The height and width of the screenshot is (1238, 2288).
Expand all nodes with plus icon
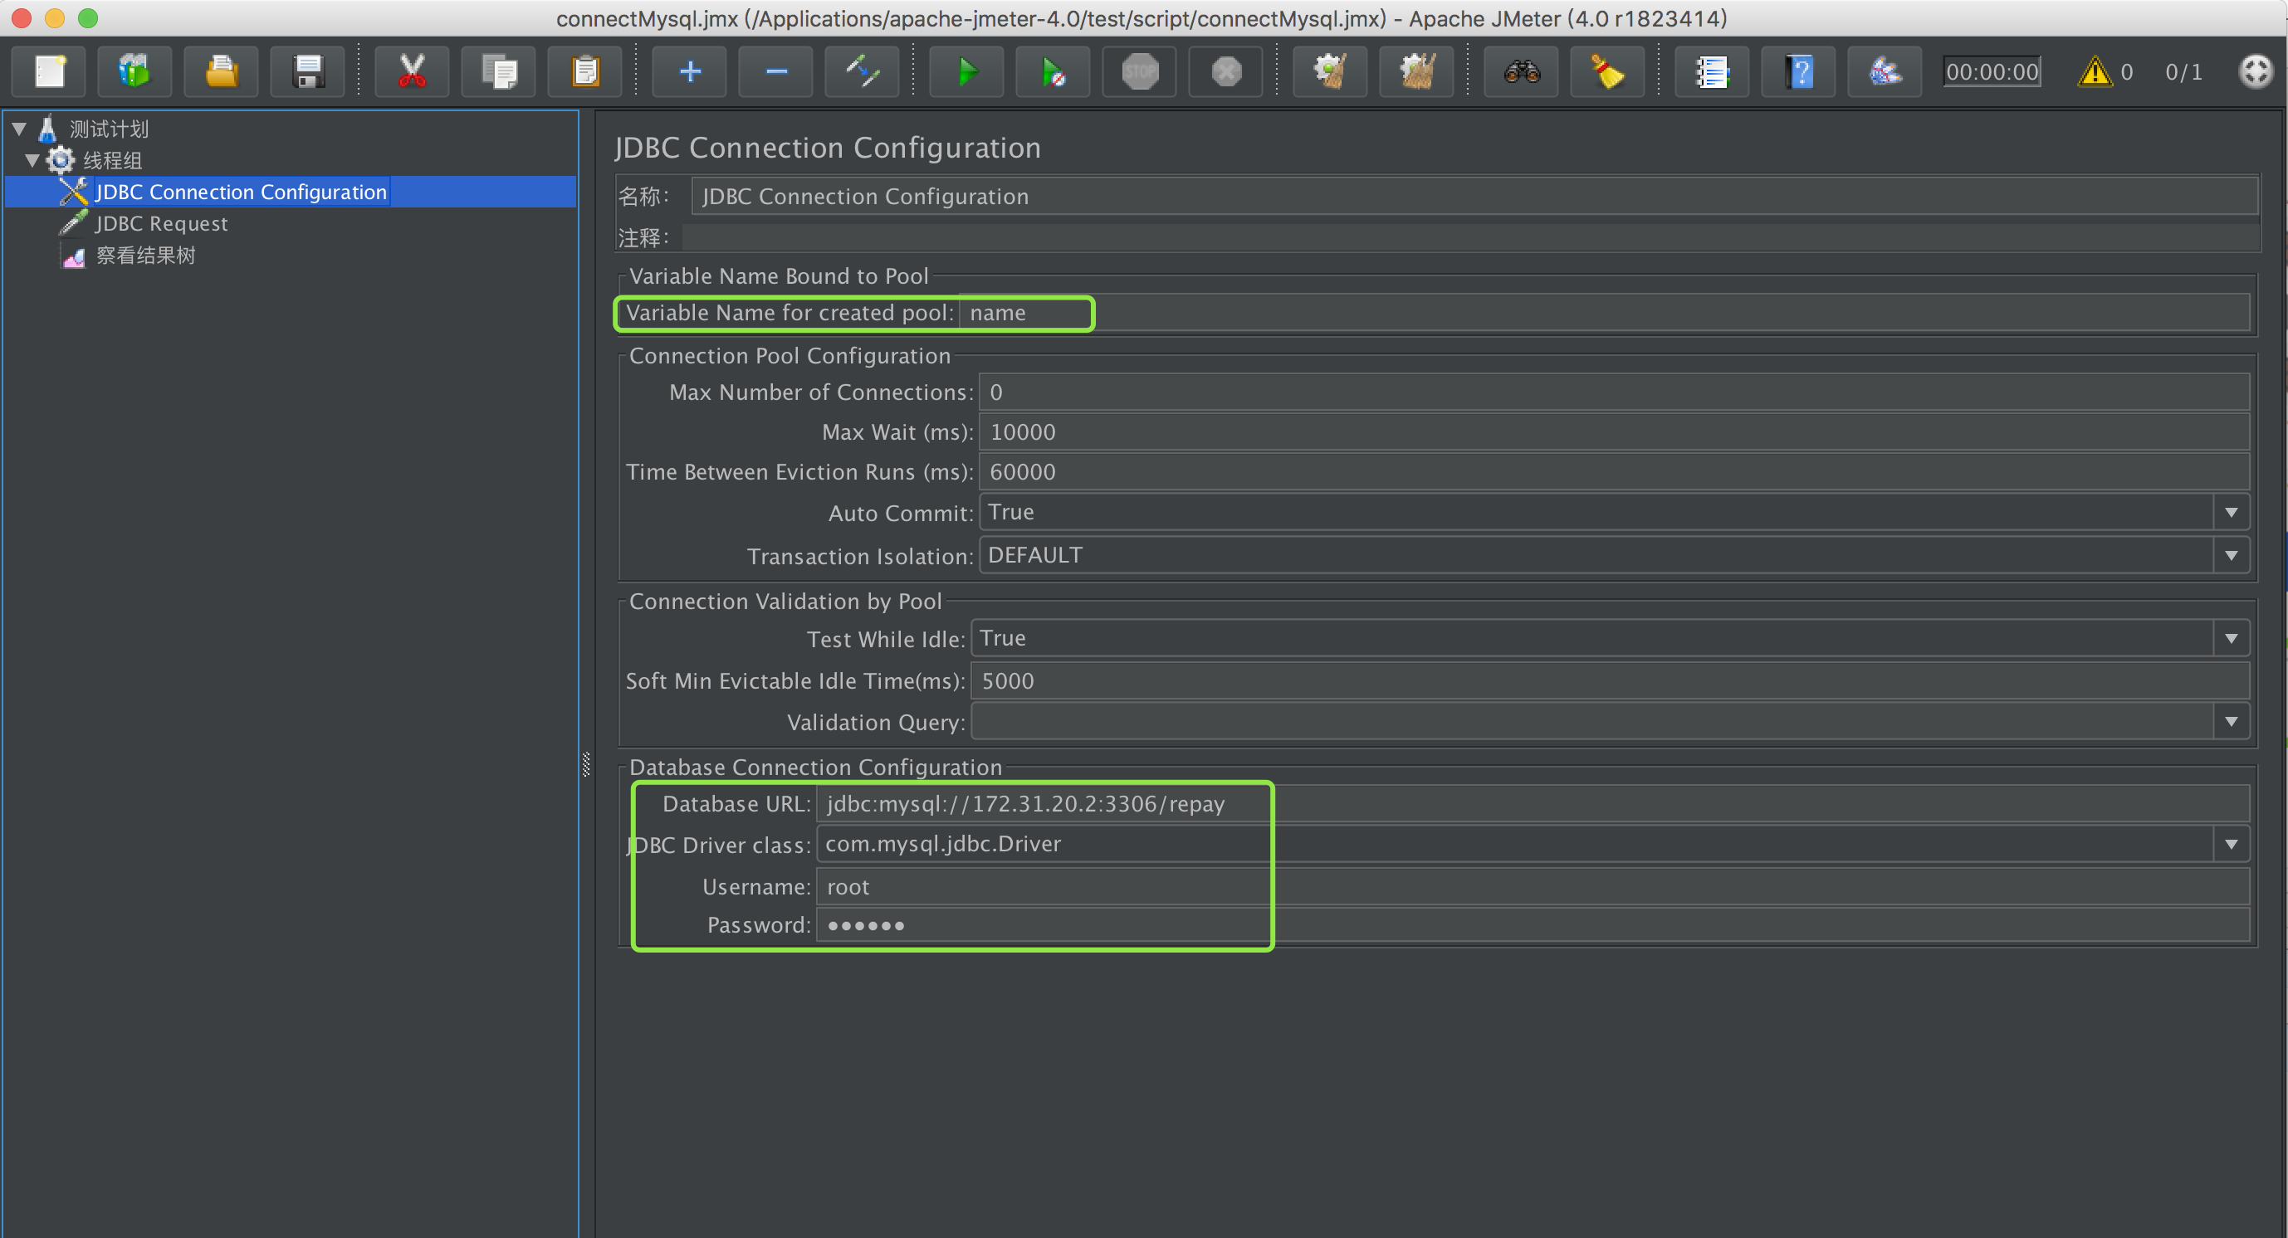(689, 71)
